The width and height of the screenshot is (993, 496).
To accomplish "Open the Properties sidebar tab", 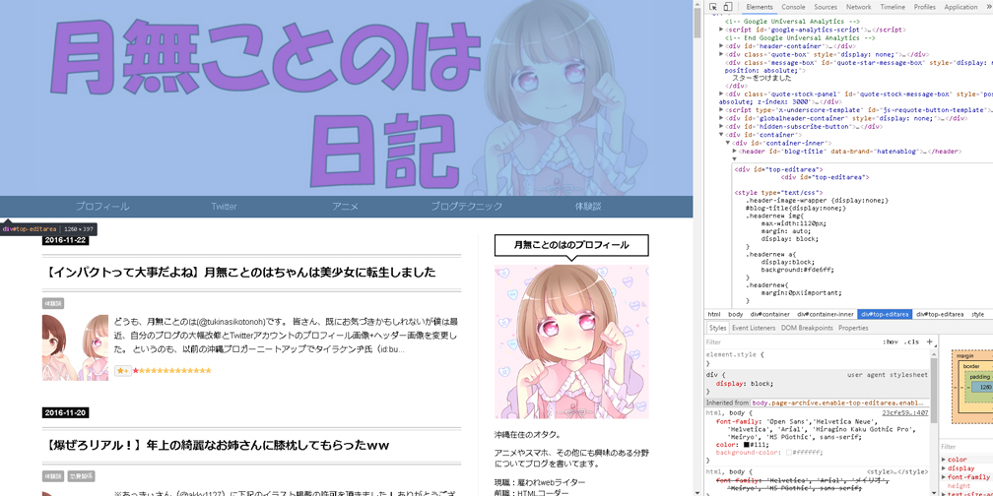I will tap(853, 328).
